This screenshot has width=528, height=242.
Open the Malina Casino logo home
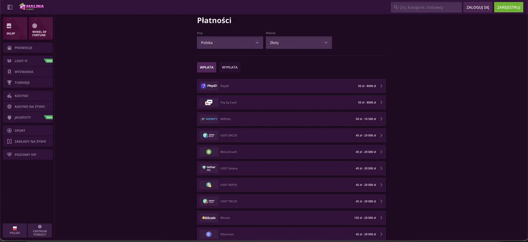coord(31,7)
